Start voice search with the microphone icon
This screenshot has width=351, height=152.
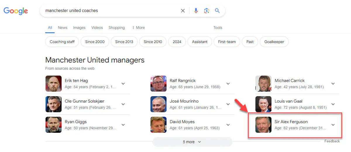point(196,11)
